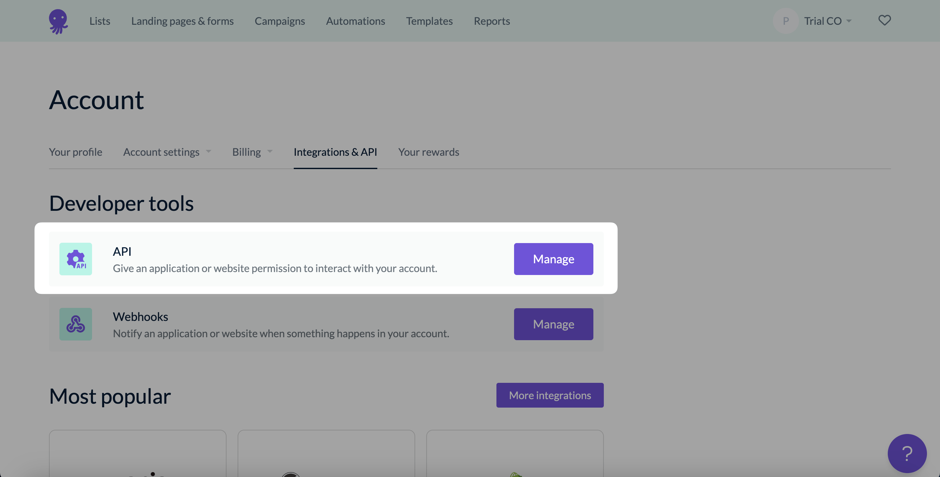Select the Your rewards tab
Image resolution: width=940 pixels, height=477 pixels.
[x=428, y=152]
